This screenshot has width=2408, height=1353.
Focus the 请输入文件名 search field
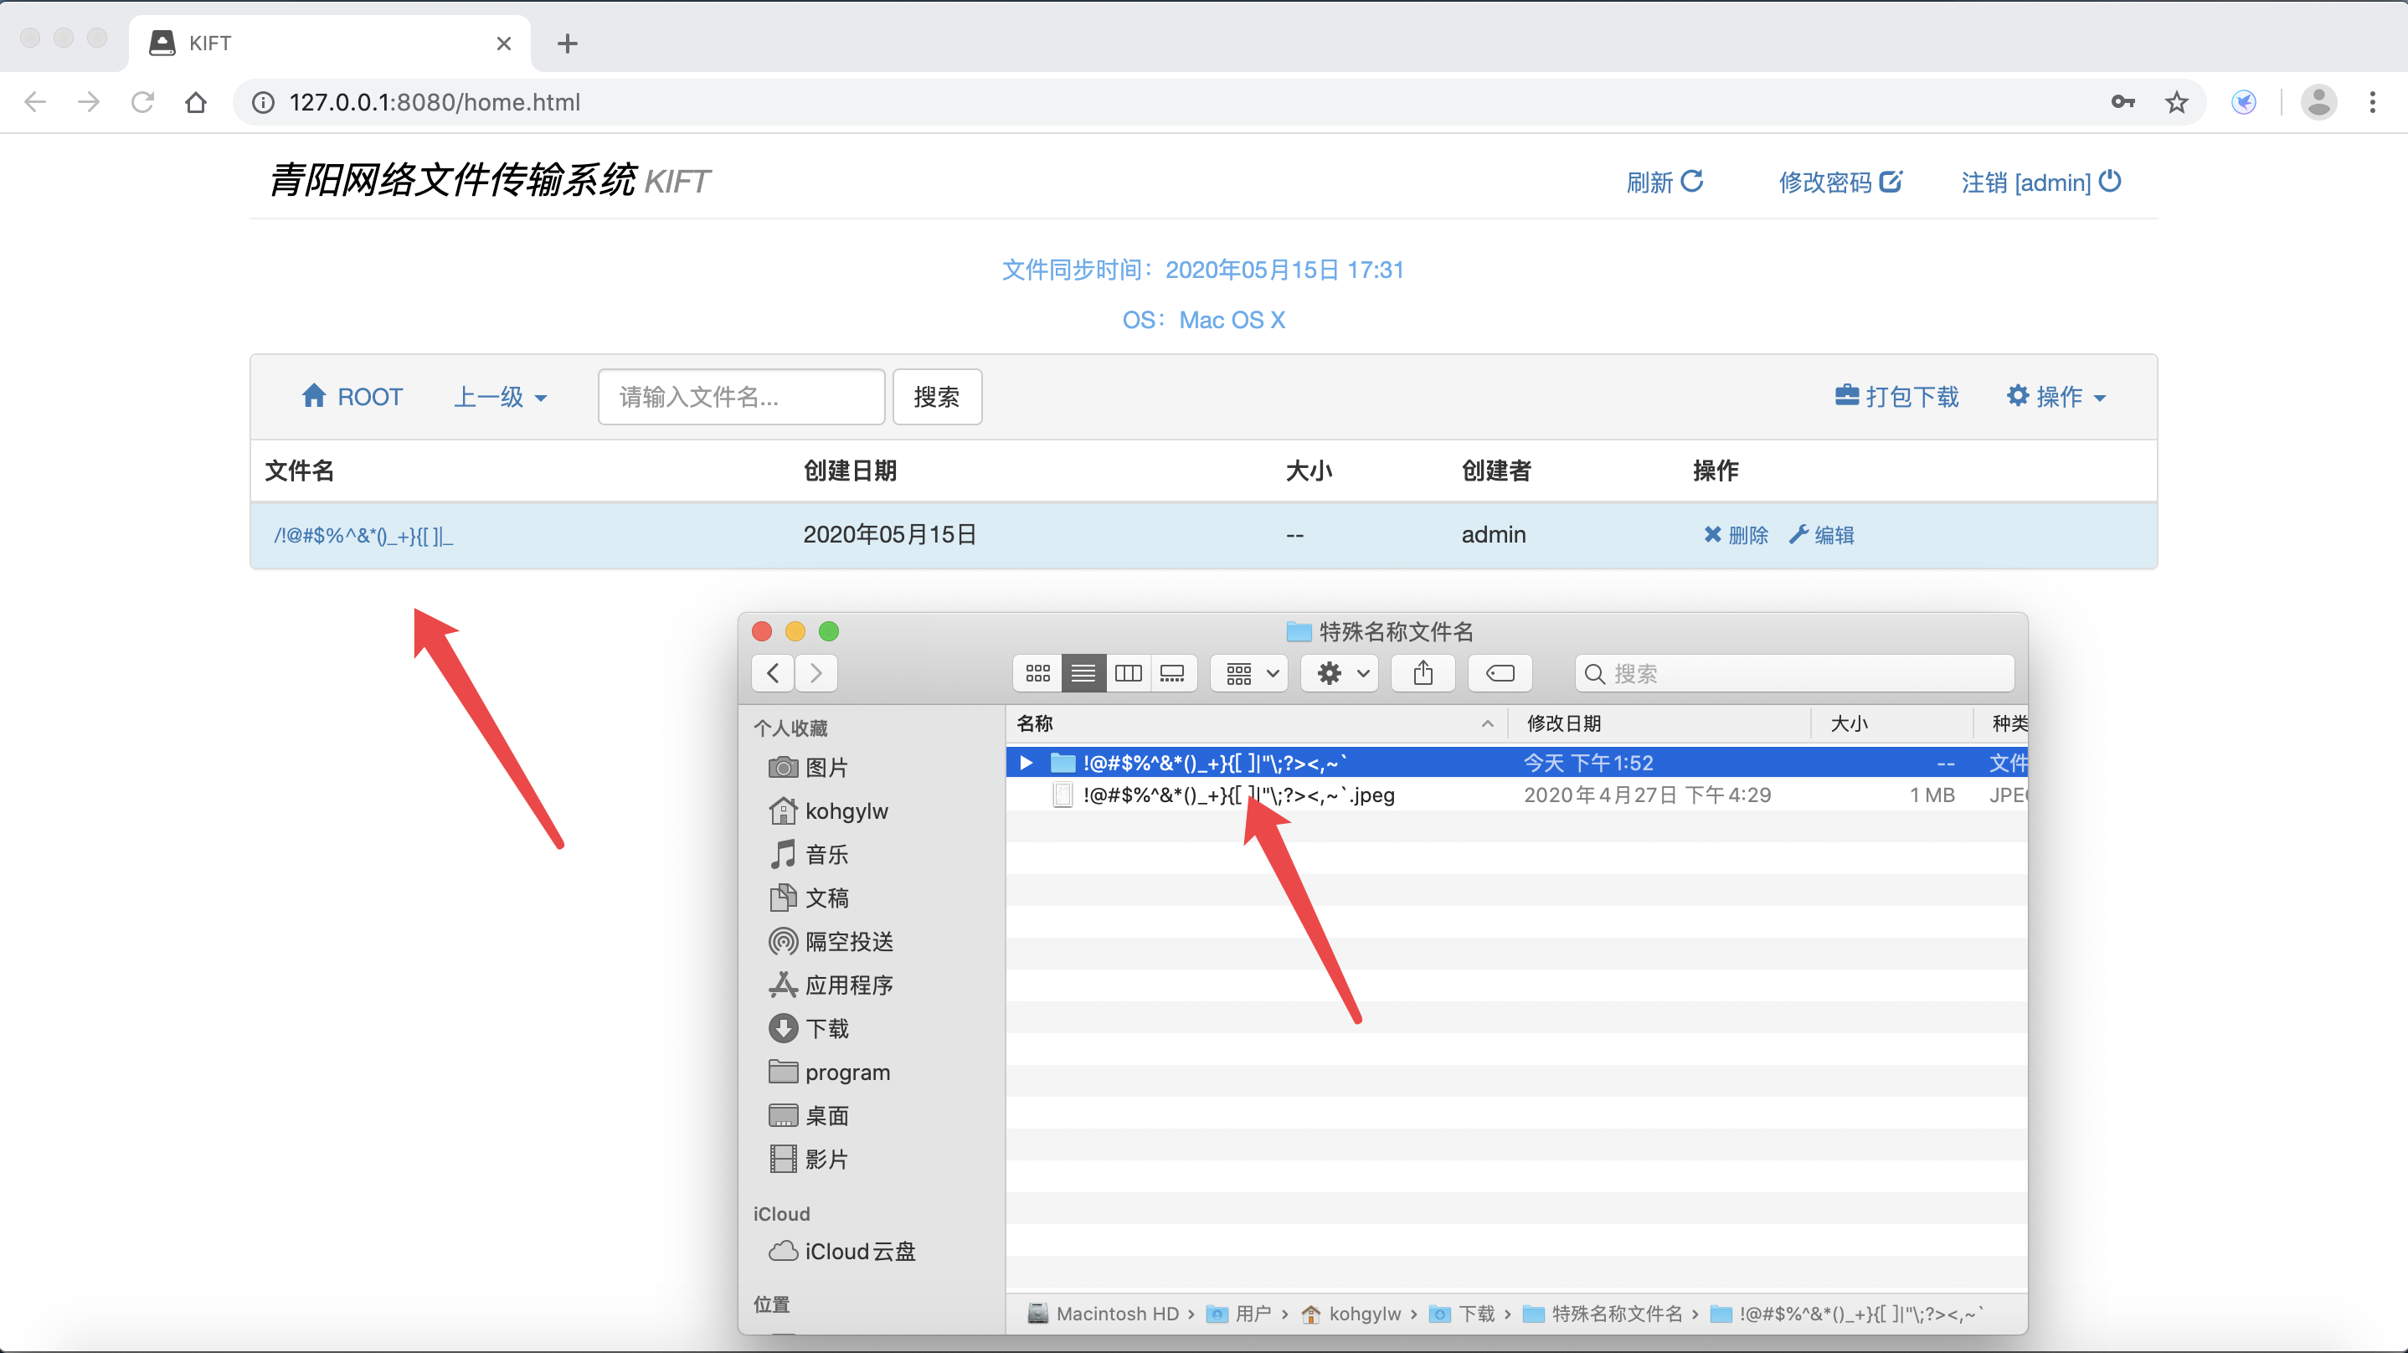[740, 397]
